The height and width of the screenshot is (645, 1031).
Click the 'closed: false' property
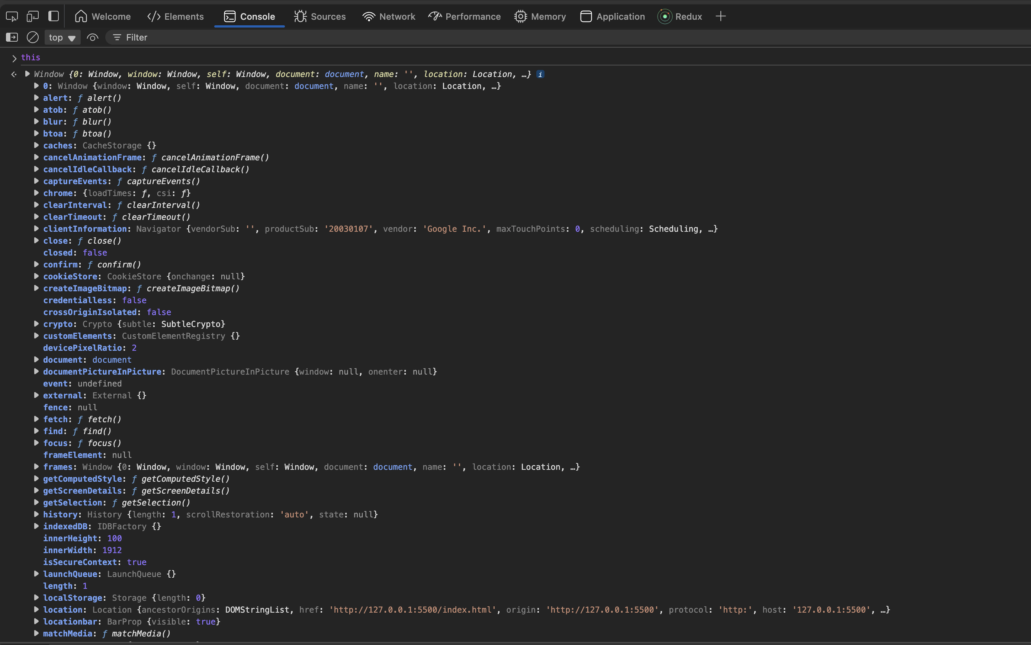tap(75, 253)
